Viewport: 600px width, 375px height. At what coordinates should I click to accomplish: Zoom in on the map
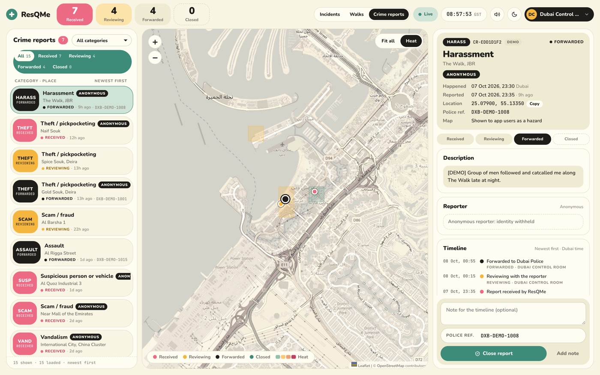tap(155, 42)
